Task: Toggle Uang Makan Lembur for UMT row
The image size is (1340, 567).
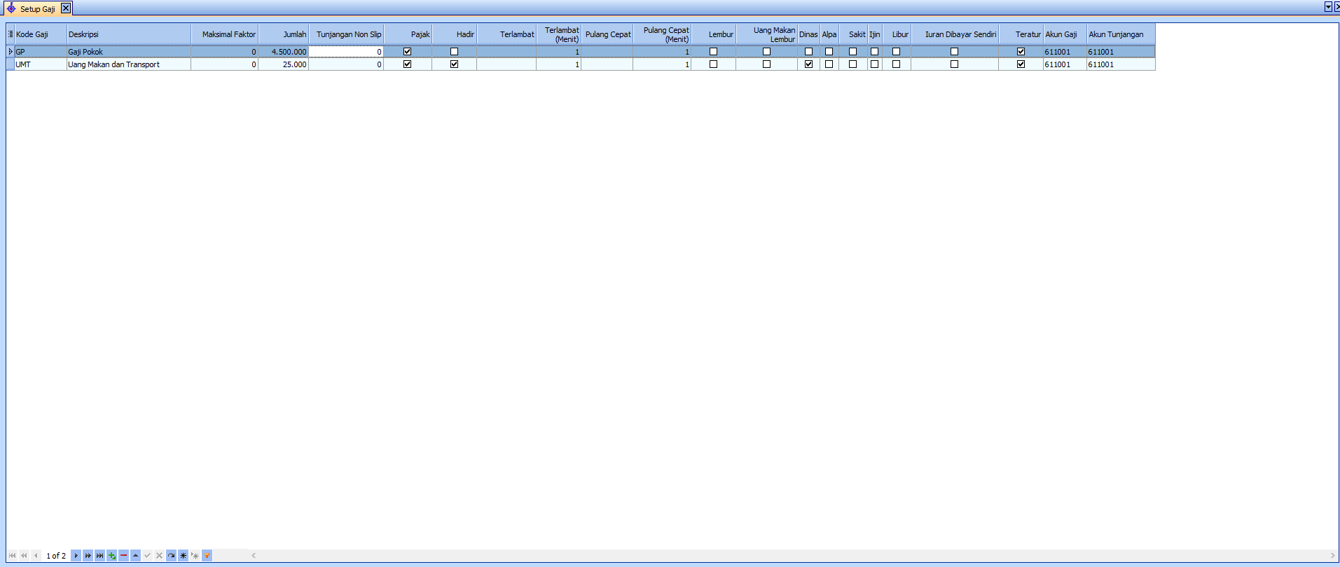Action: (766, 64)
